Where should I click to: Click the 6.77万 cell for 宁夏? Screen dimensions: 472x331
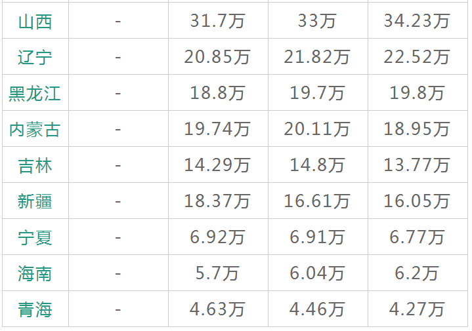tap(417, 237)
